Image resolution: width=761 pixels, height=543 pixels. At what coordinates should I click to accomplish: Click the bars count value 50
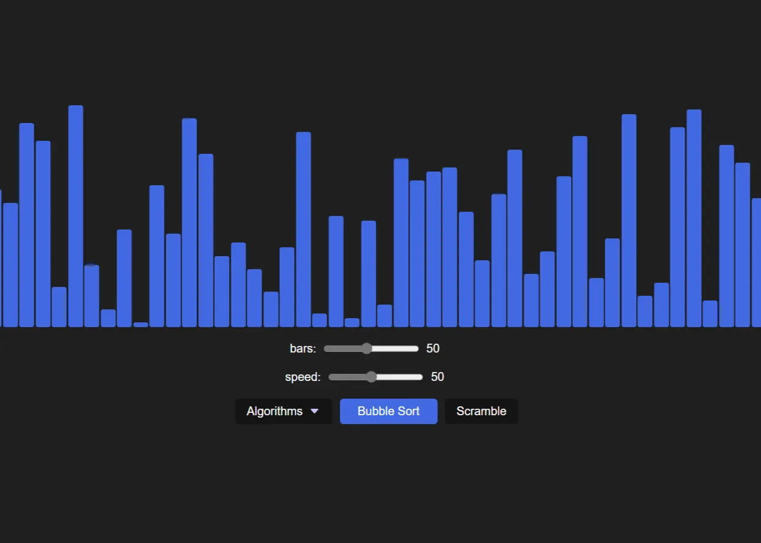click(433, 348)
